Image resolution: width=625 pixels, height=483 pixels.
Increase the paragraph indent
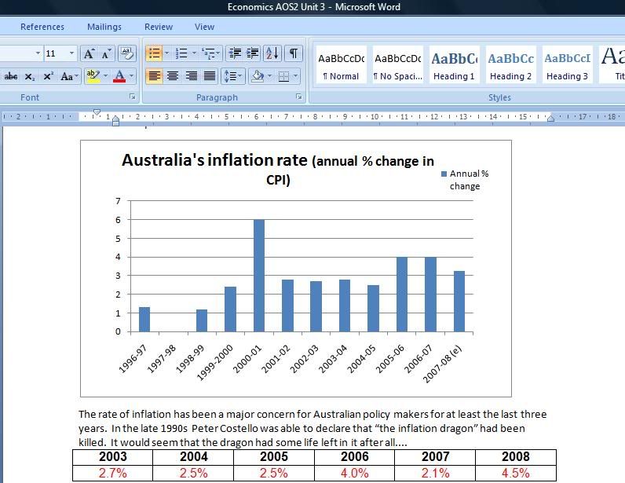tap(252, 53)
